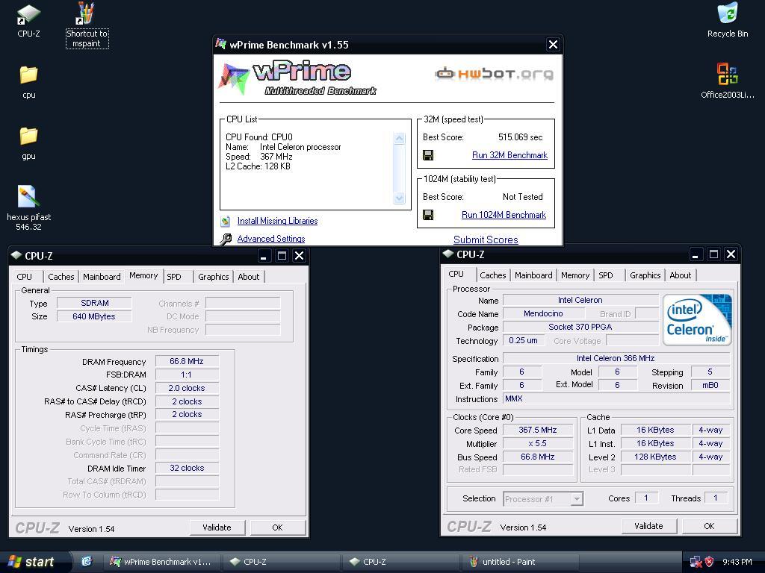Screen dimensions: 765x573
Task: Click the red shield security tray icon
Action: click(710, 562)
